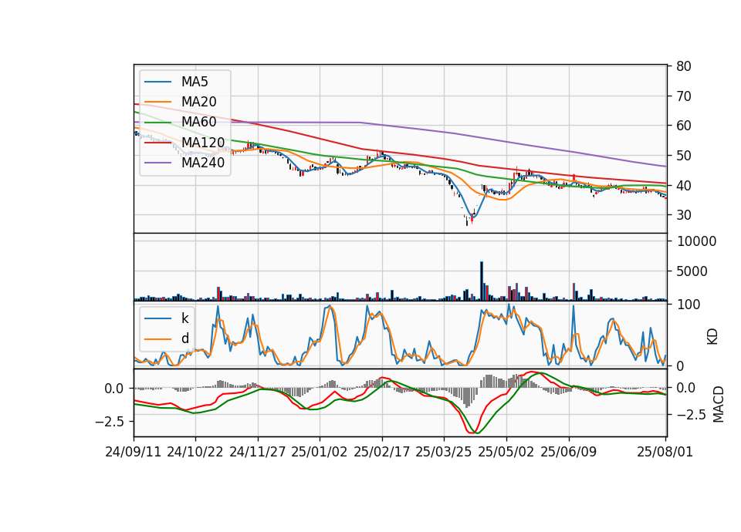Click the 24/09/11 date label
Viewport: 741px width, 532px height.
(134, 452)
